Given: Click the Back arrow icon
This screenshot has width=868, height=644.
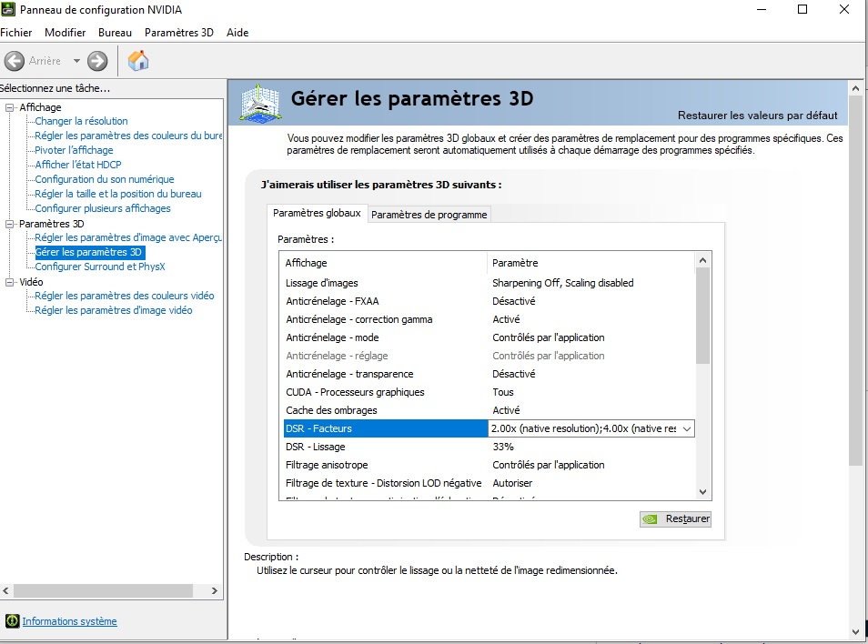Looking at the screenshot, I should [x=15, y=61].
